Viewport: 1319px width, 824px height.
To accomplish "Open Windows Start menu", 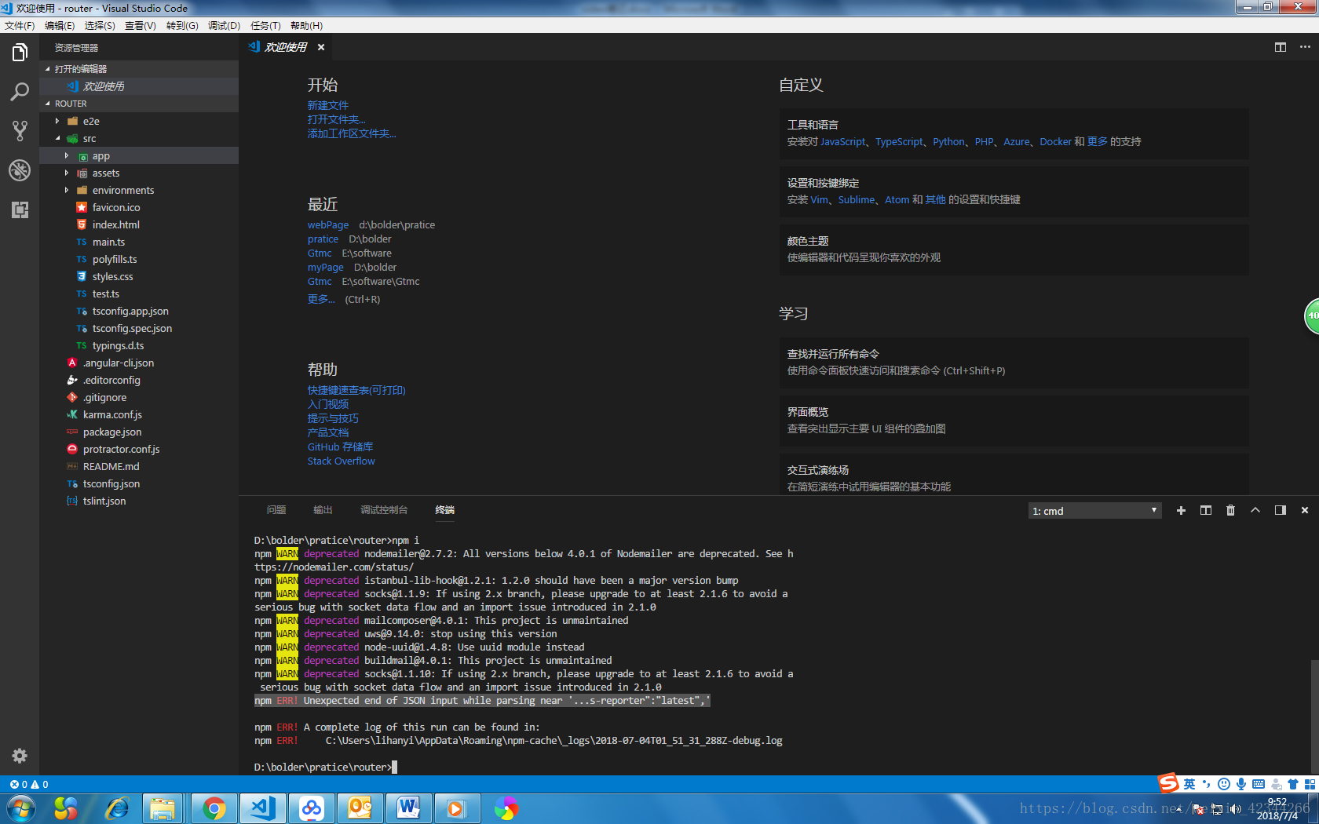I will (x=21, y=808).
